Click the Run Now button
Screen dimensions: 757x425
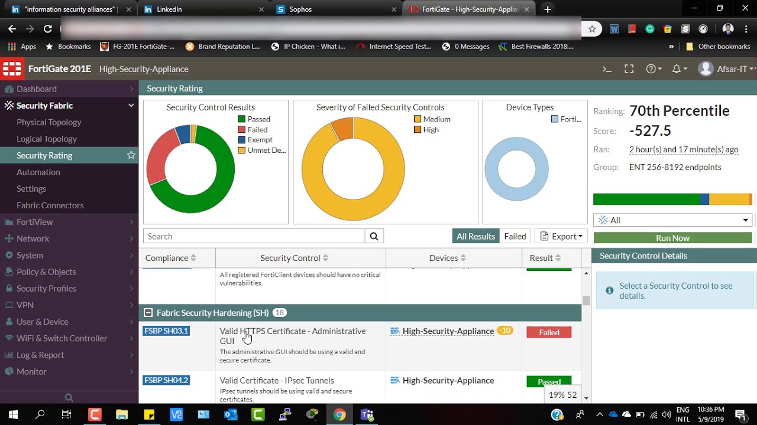[672, 238]
